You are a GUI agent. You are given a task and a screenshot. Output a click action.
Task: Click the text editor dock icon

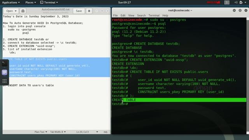point(4,72)
